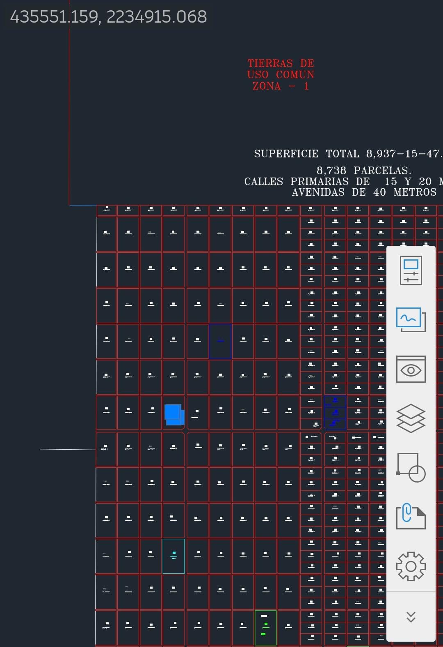Image resolution: width=443 pixels, height=647 pixels.
Task: Select the solid blue filled parcel
Action: (174, 414)
